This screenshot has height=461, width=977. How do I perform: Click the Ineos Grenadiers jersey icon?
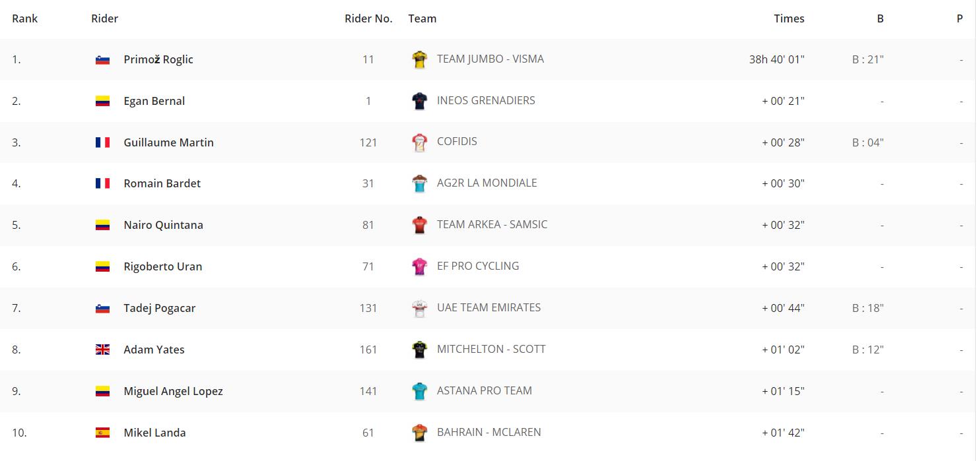pos(419,101)
